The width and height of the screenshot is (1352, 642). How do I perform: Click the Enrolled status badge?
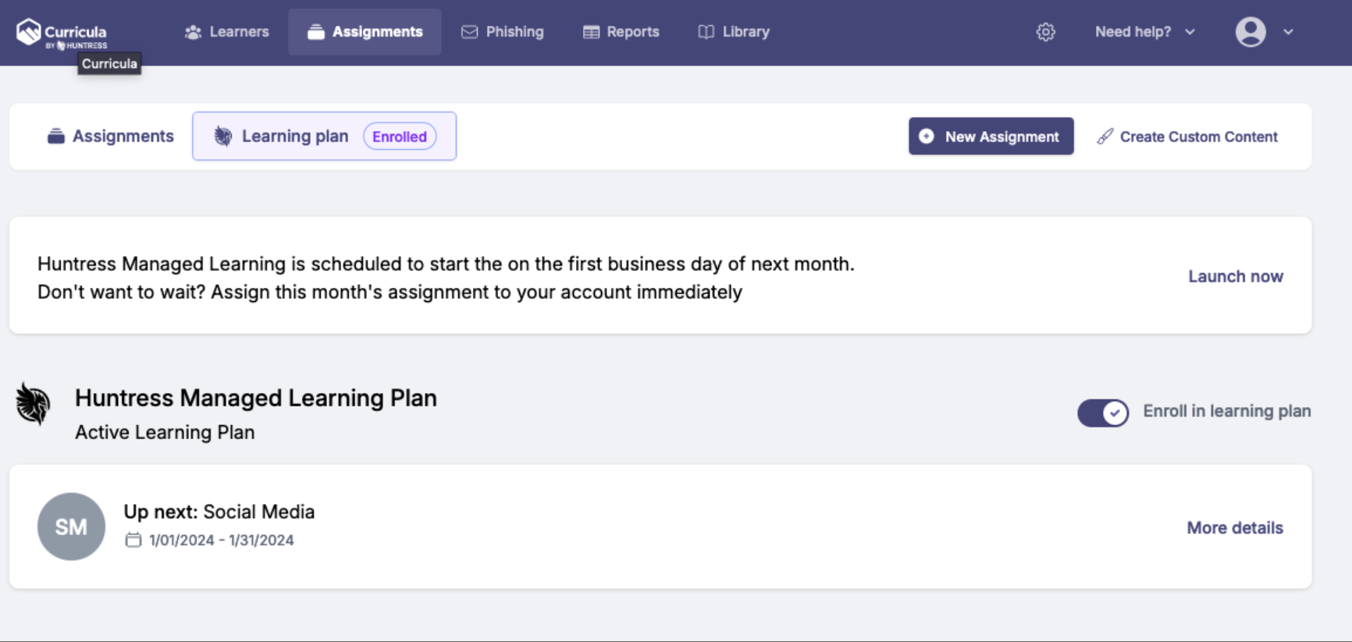point(400,137)
